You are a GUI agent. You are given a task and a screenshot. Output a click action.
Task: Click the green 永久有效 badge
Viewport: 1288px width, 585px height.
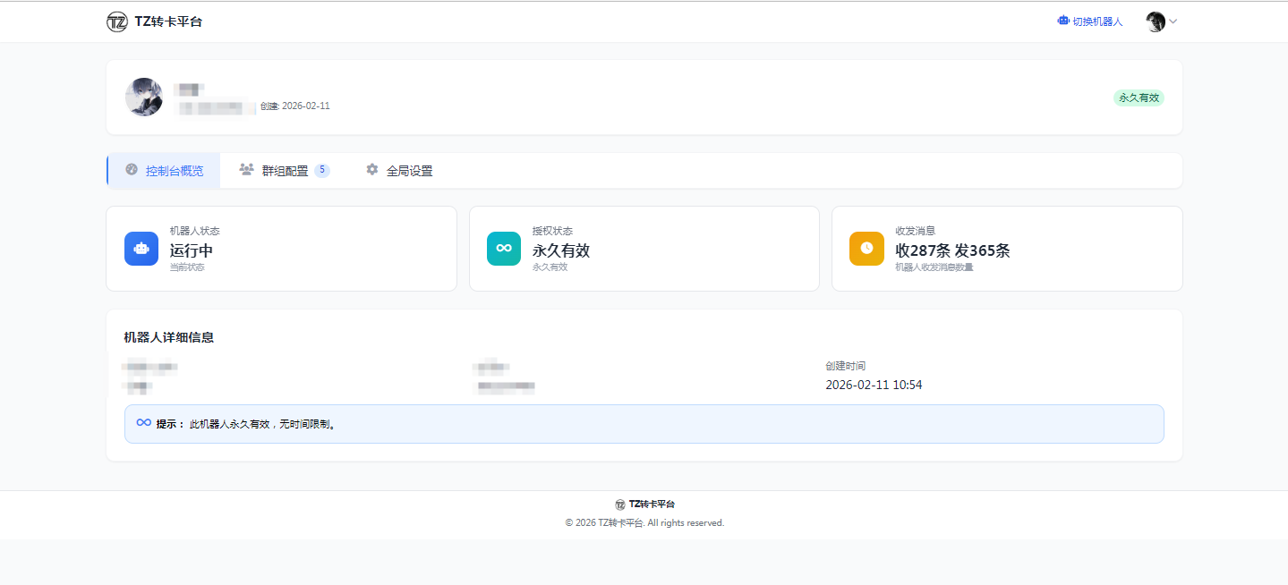[1139, 97]
